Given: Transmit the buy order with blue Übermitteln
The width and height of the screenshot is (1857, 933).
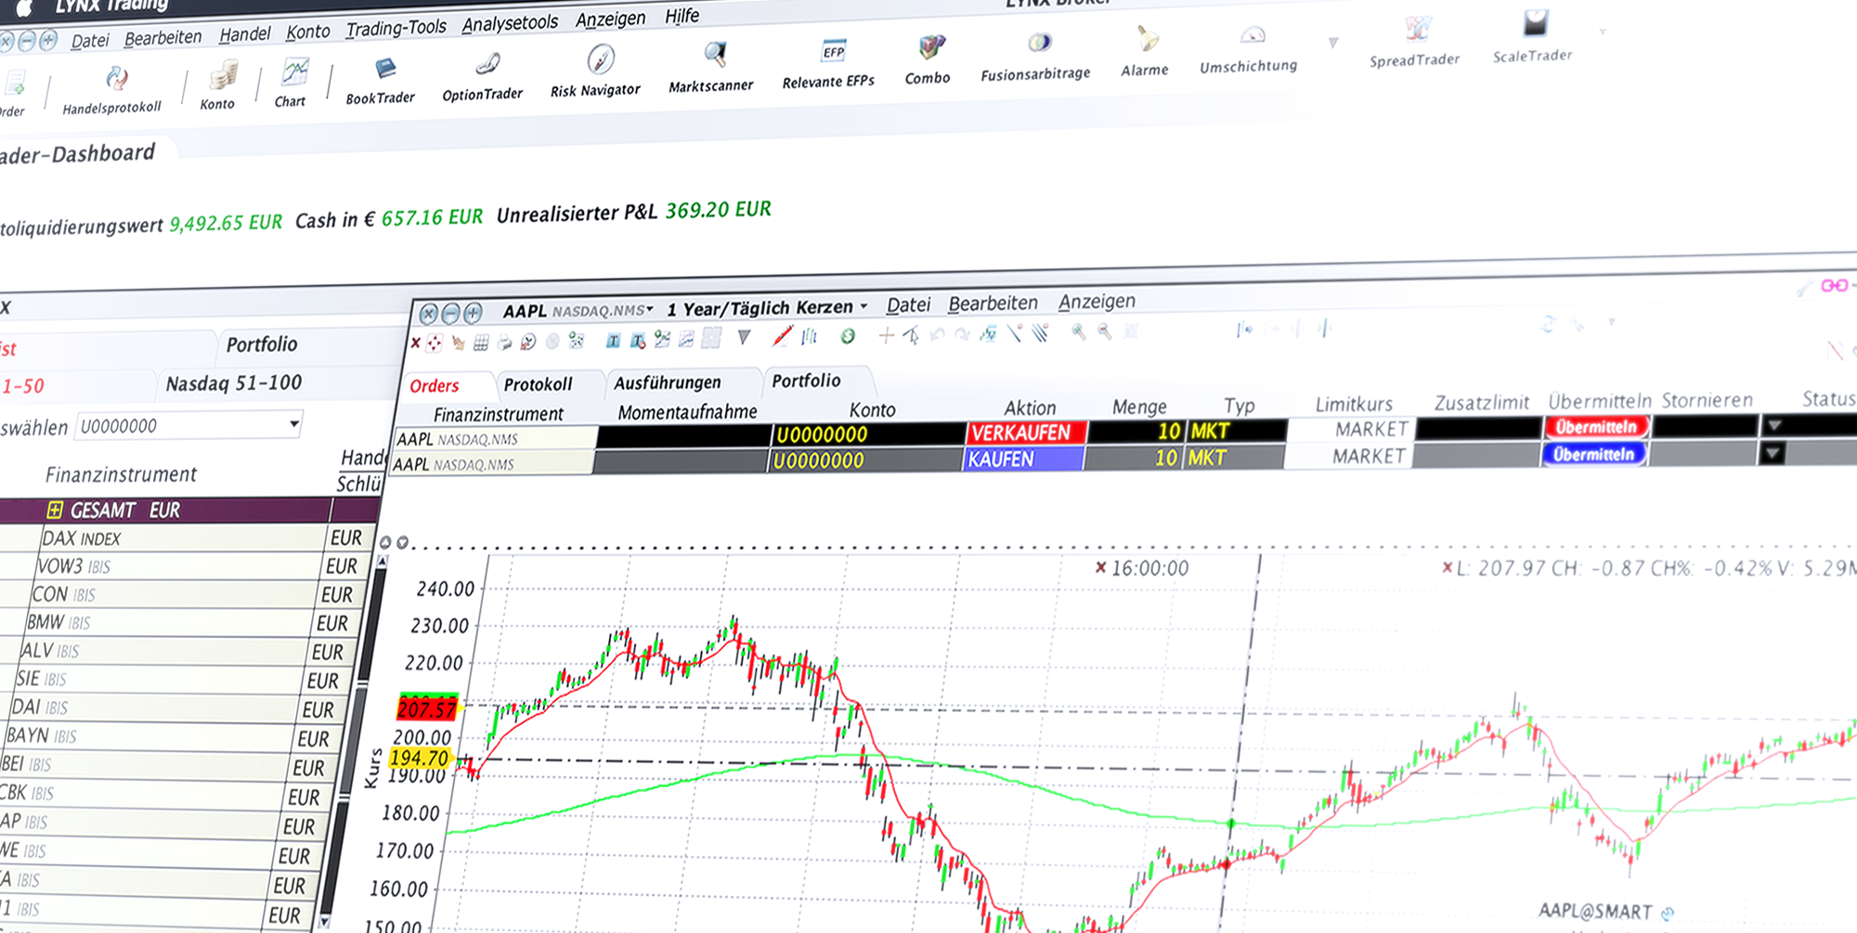Looking at the screenshot, I should [x=1593, y=454].
